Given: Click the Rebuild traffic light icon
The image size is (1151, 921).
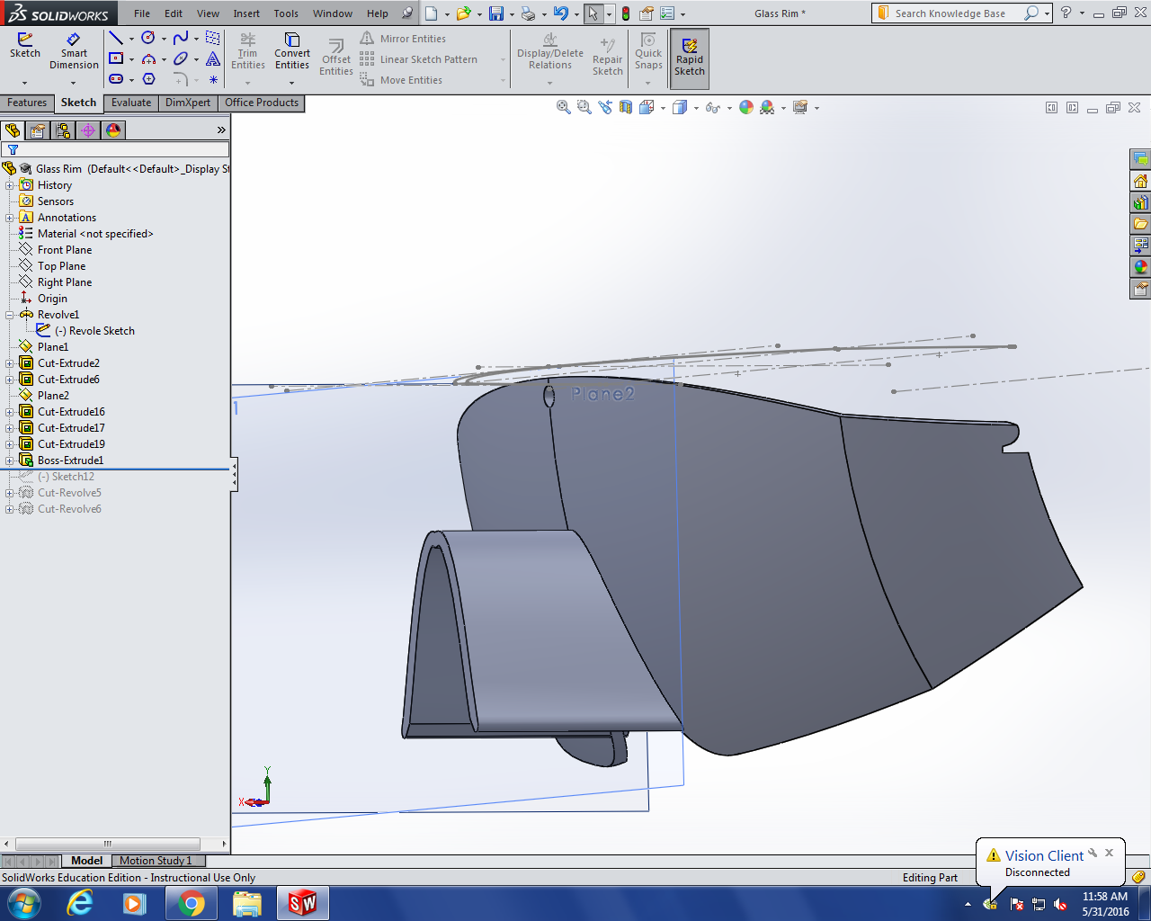Looking at the screenshot, I should pyautogui.click(x=626, y=13).
